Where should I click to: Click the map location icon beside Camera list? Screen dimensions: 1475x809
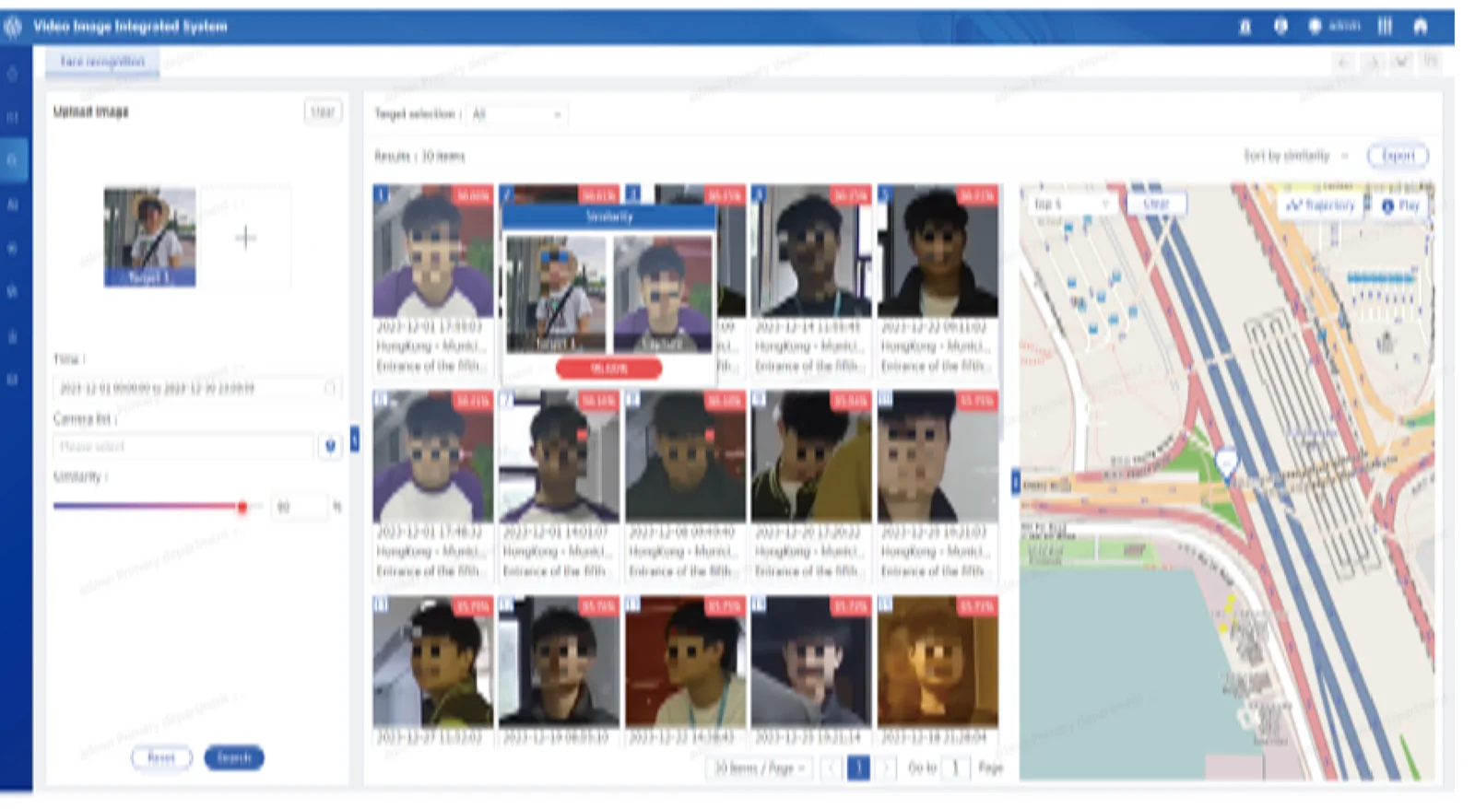pos(330,447)
